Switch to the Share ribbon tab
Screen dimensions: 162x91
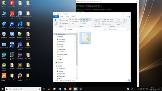point(68,17)
